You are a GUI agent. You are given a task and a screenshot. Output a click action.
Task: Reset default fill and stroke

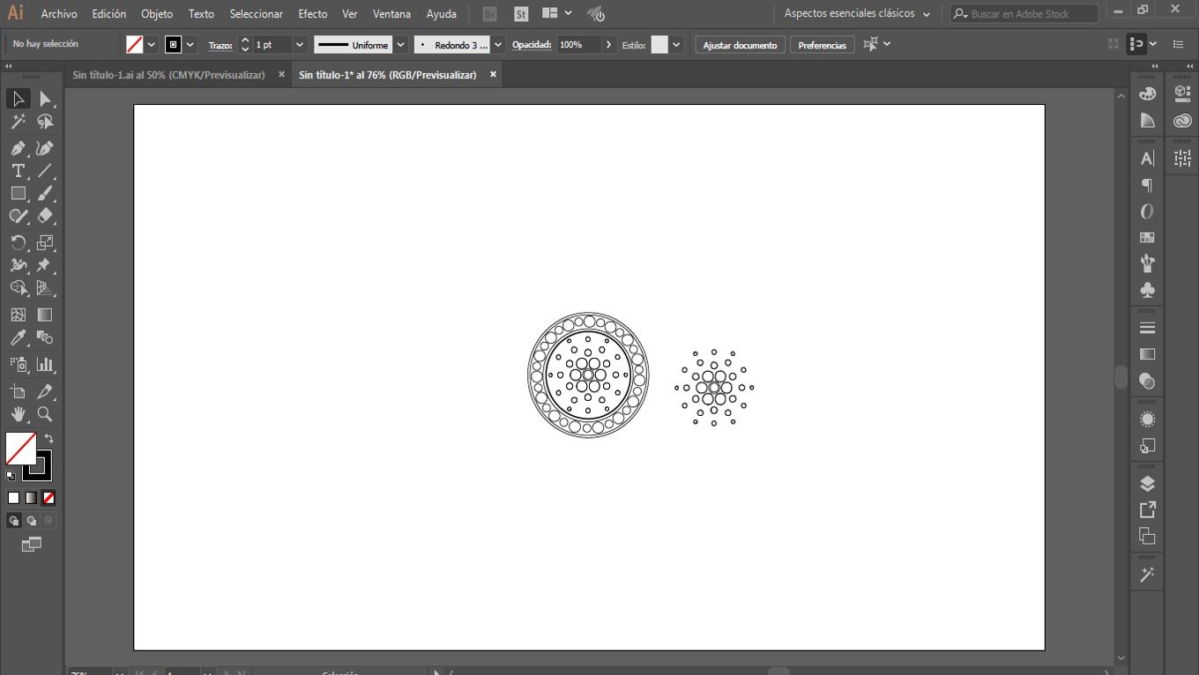pyautogui.click(x=11, y=475)
